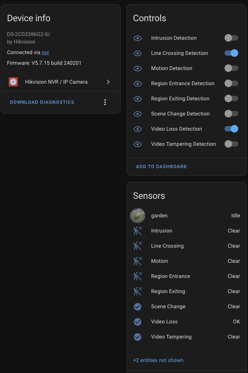Viewport: 248px width, 373px height.
Task: Enable the Intrusion Detection switch
Action: pos(231,38)
